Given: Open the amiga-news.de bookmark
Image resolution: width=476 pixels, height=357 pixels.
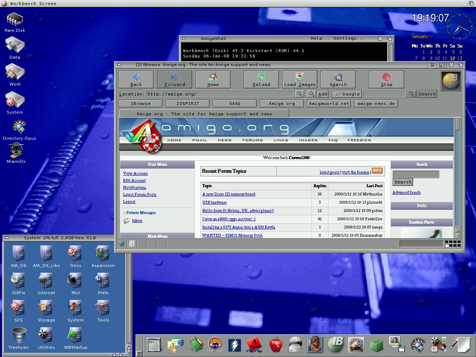Looking at the screenshot, I should coord(376,104).
